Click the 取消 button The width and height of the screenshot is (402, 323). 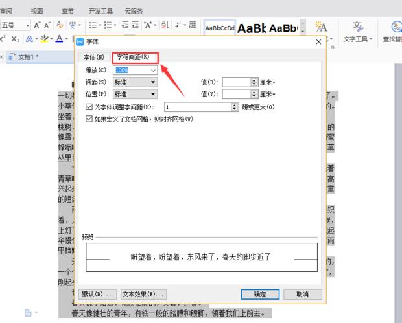pos(303,295)
